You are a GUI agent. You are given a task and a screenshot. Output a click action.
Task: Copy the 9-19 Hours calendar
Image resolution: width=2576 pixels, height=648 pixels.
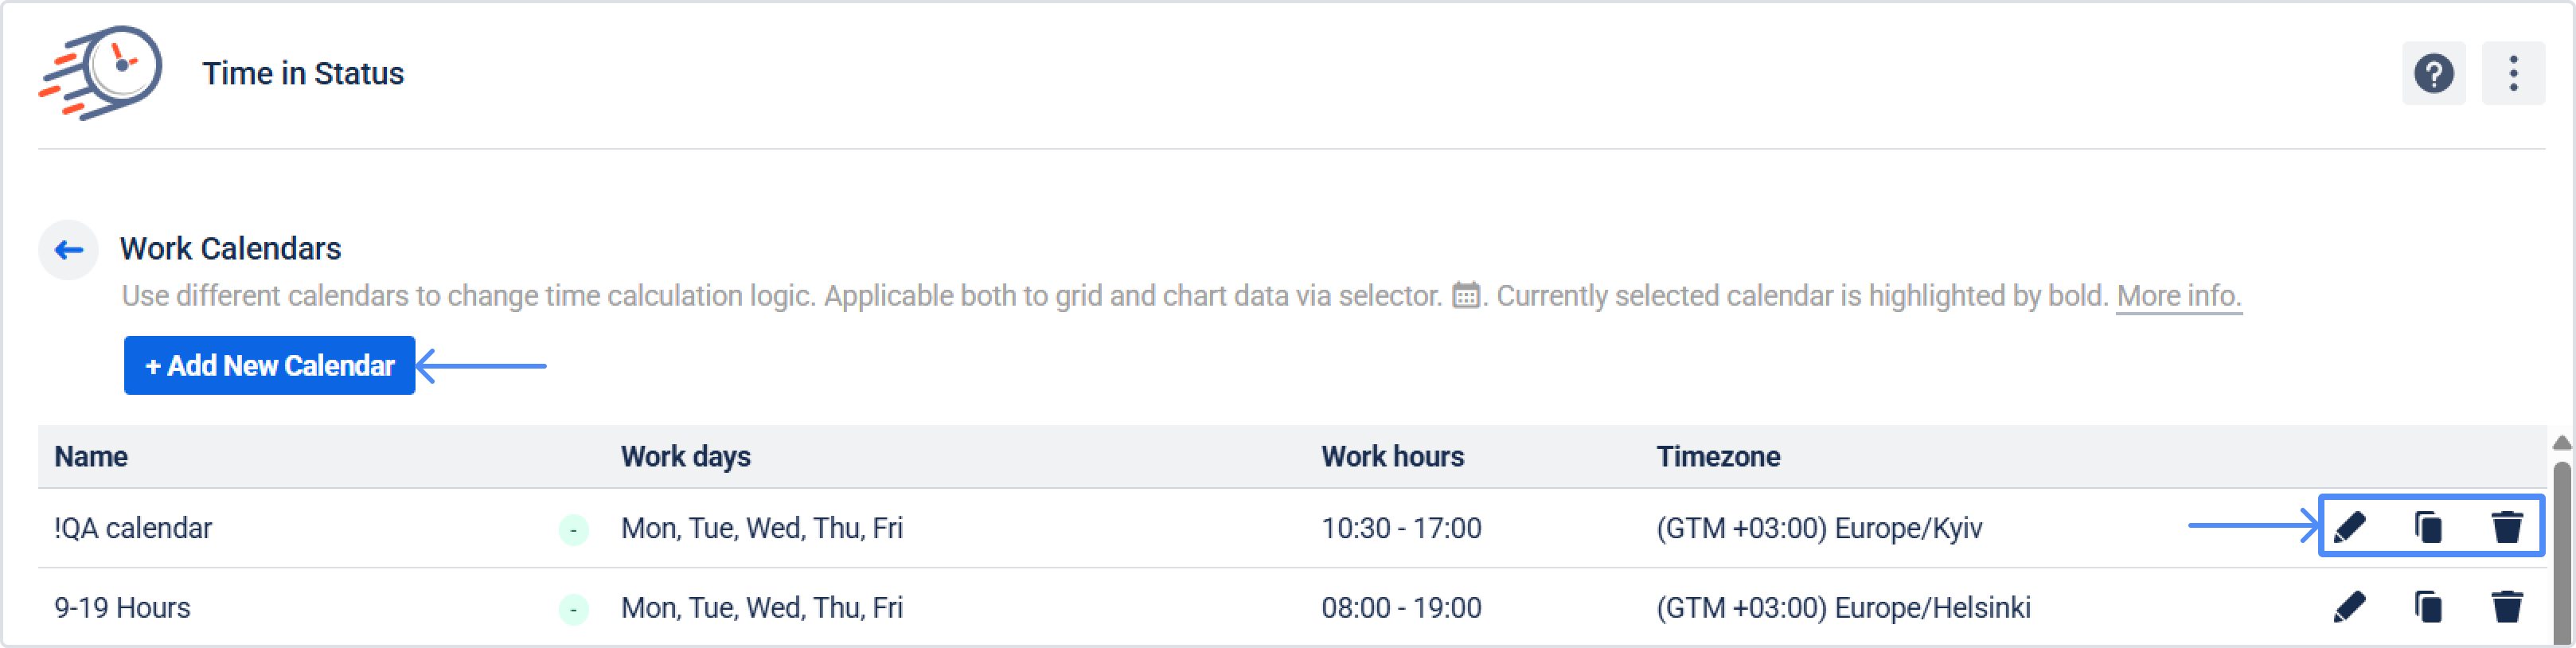coord(2428,607)
